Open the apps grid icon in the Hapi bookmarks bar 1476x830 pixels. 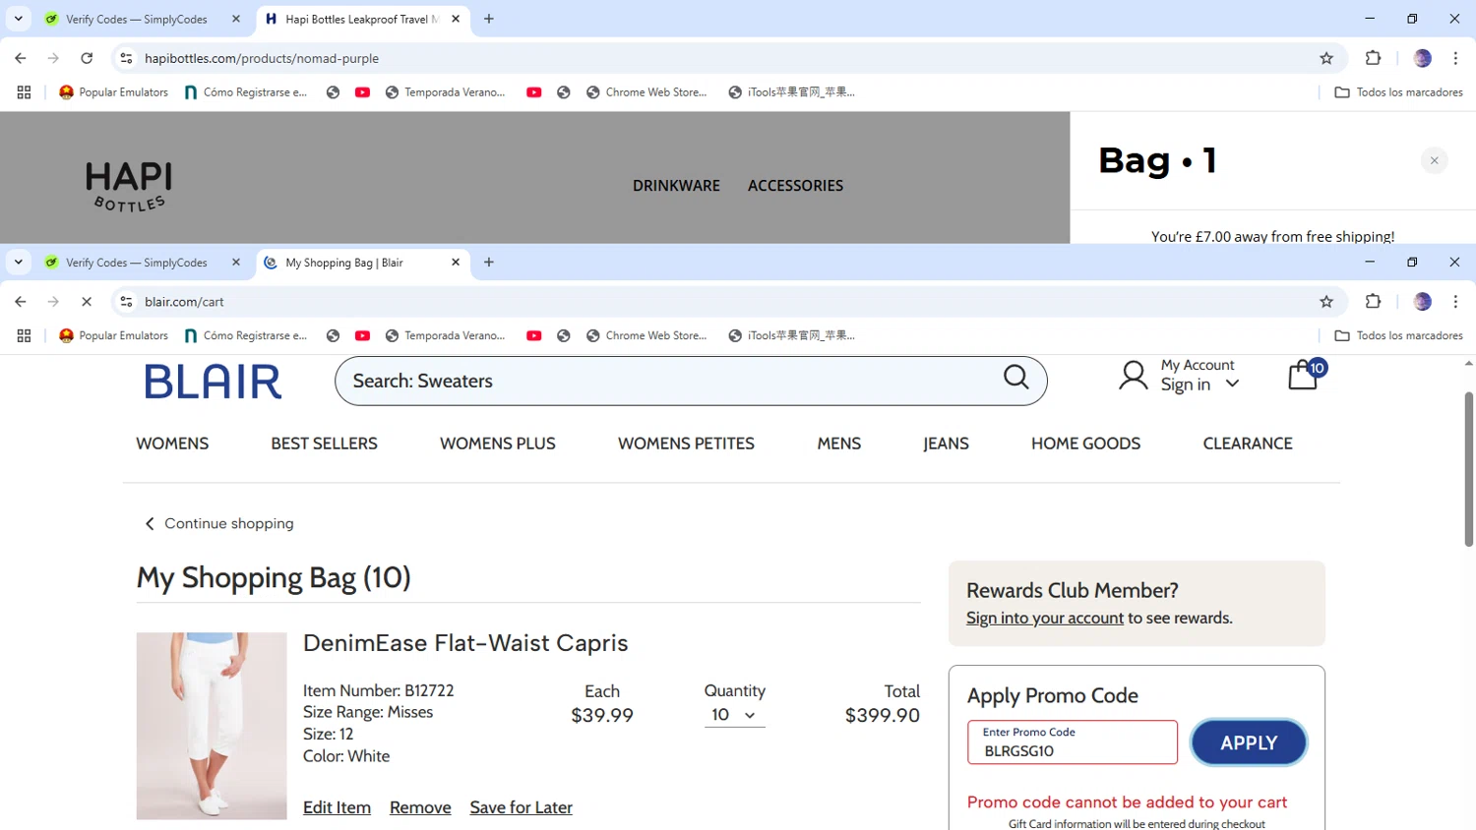coord(25,92)
